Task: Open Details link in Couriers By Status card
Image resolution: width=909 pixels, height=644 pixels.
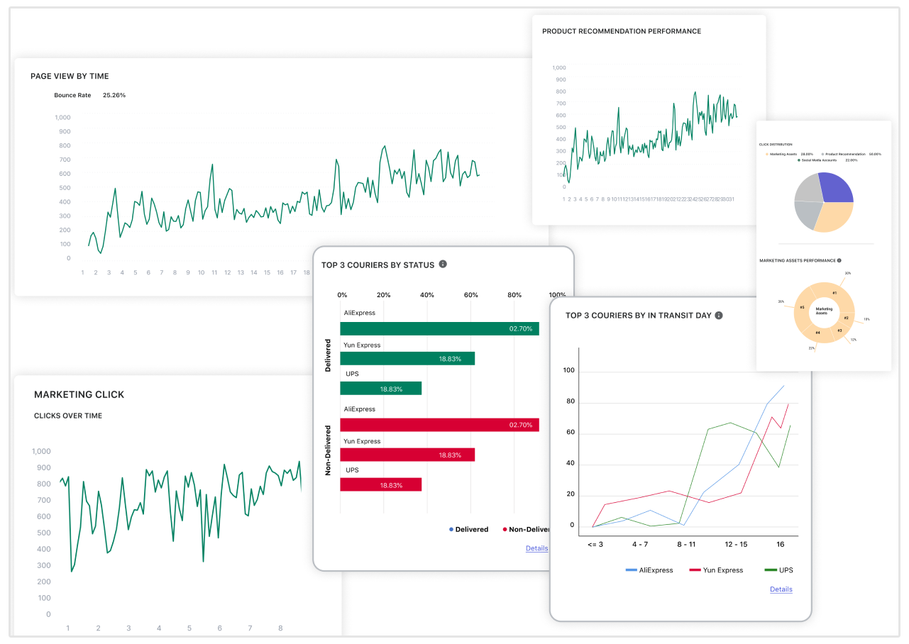Action: pyautogui.click(x=536, y=548)
